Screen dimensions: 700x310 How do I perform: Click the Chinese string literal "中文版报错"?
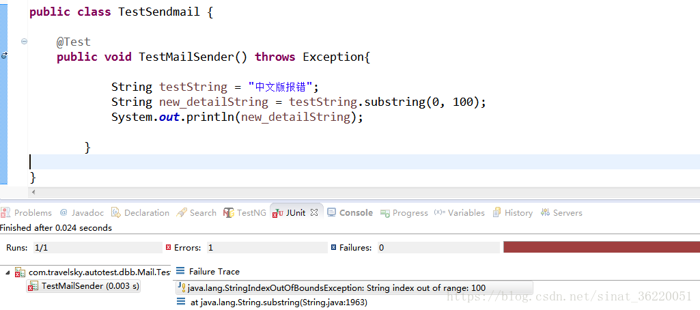pos(280,87)
